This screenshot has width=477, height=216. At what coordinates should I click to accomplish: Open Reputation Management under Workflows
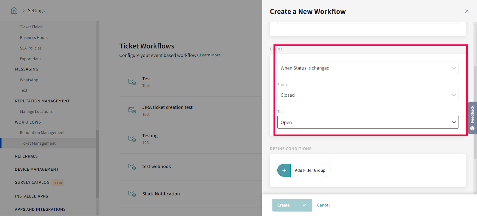pos(42,132)
